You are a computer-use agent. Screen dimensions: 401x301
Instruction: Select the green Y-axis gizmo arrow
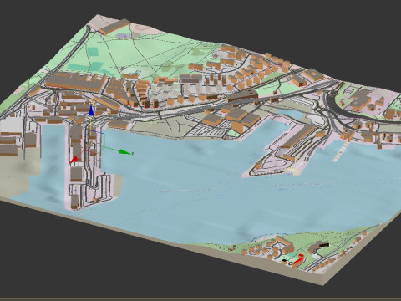click(x=126, y=152)
